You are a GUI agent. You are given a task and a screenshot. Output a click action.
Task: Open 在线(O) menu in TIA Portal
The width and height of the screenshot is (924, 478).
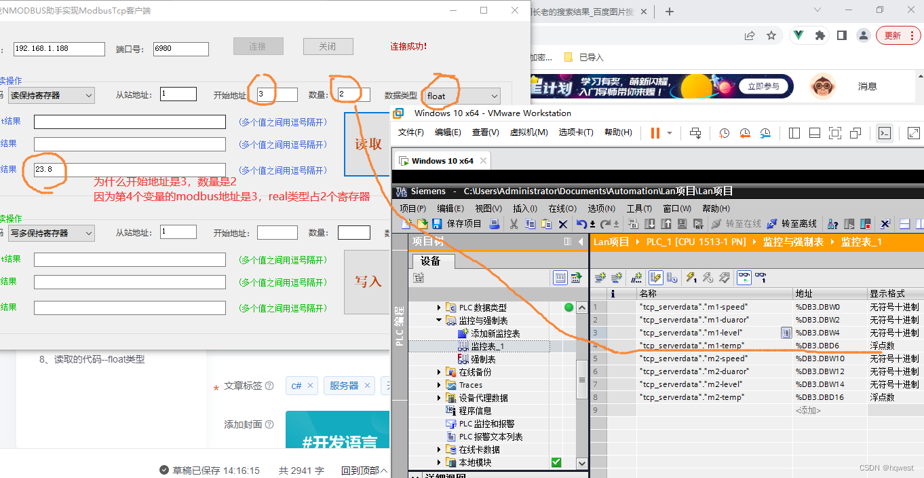562,208
